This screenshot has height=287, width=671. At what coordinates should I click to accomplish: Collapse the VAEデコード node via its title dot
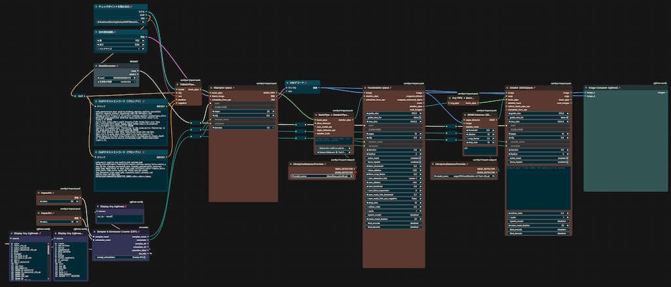288,83
